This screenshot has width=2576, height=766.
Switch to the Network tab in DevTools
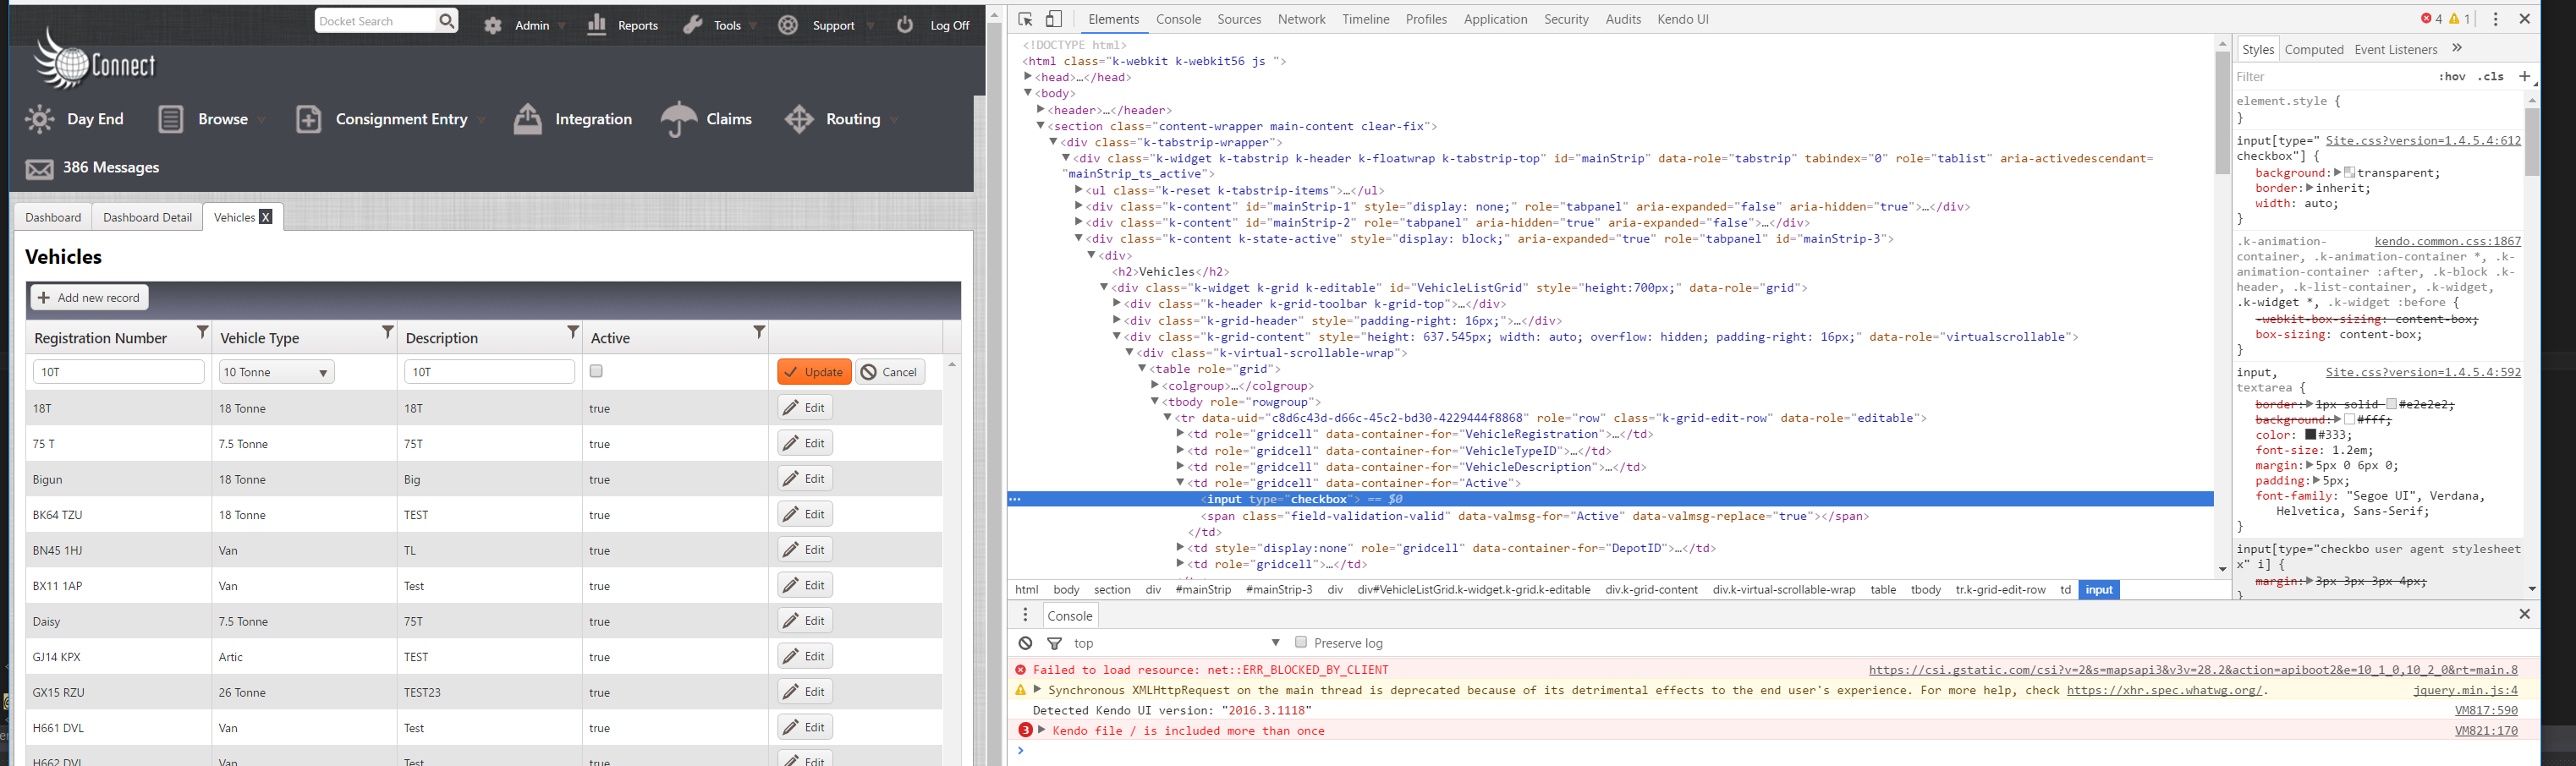(x=1301, y=19)
